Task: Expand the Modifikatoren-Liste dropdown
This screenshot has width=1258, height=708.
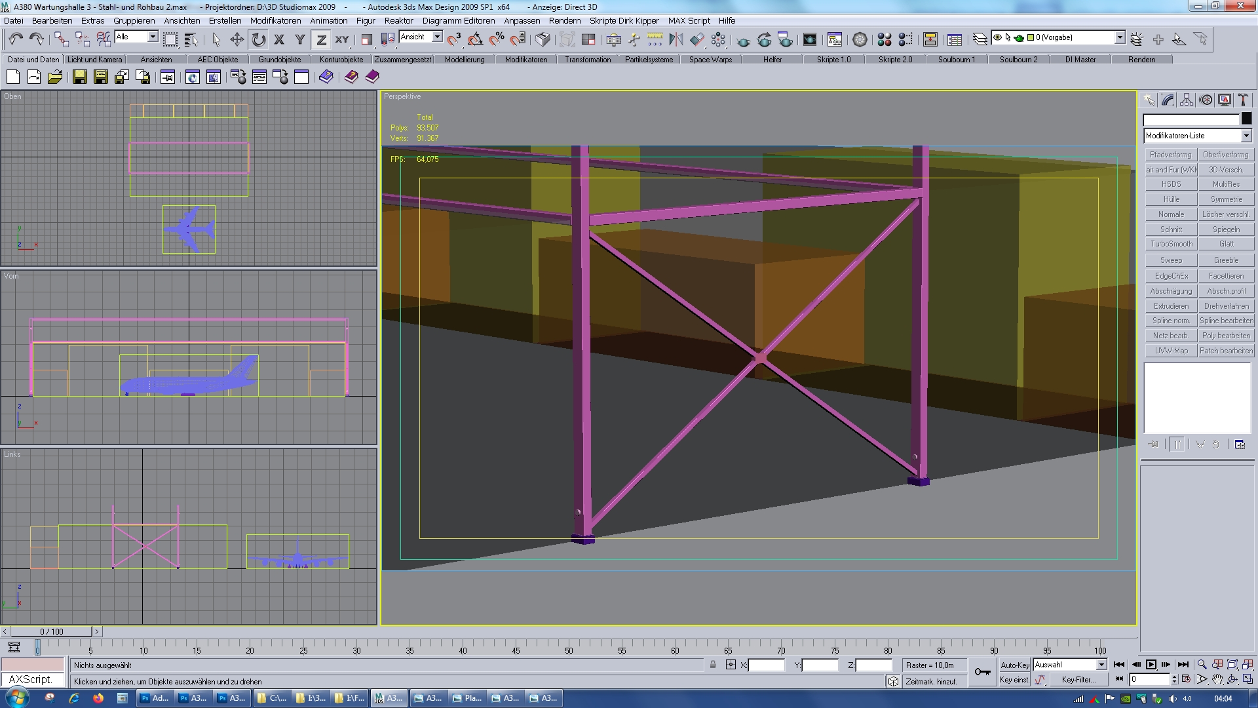Action: tap(1246, 136)
